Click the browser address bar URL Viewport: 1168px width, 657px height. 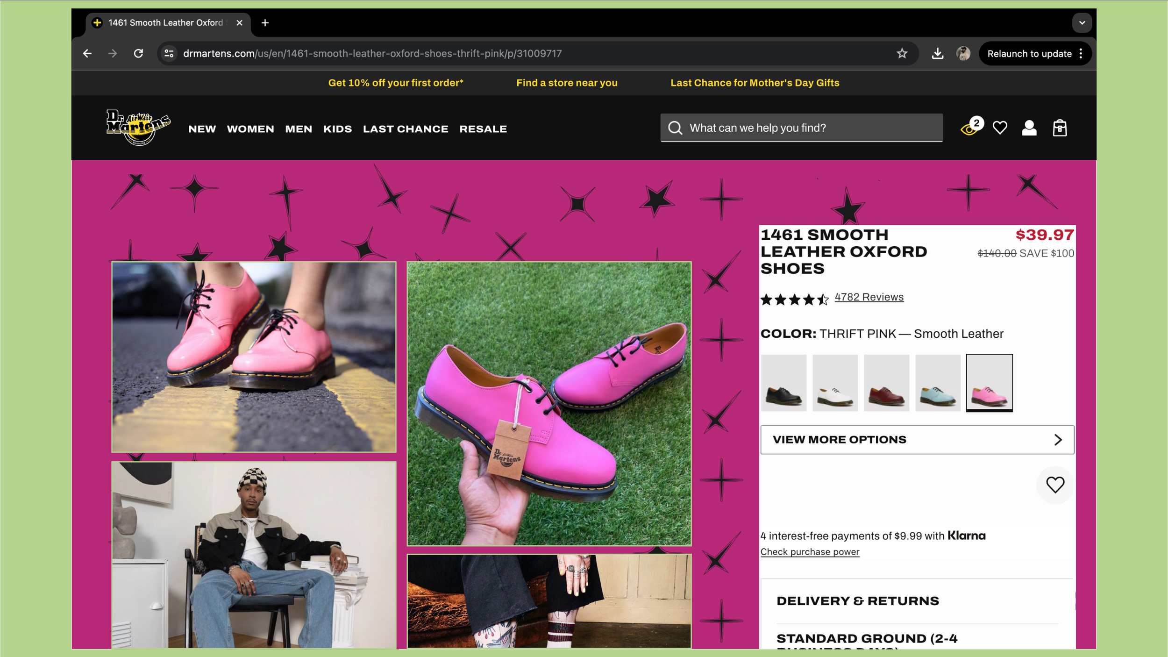pos(372,54)
